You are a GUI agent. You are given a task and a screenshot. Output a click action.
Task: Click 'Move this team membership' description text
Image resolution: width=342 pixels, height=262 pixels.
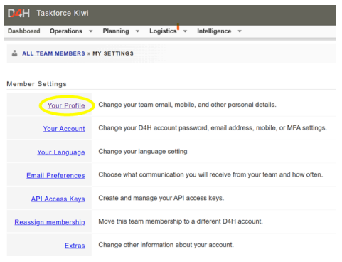tap(181, 221)
